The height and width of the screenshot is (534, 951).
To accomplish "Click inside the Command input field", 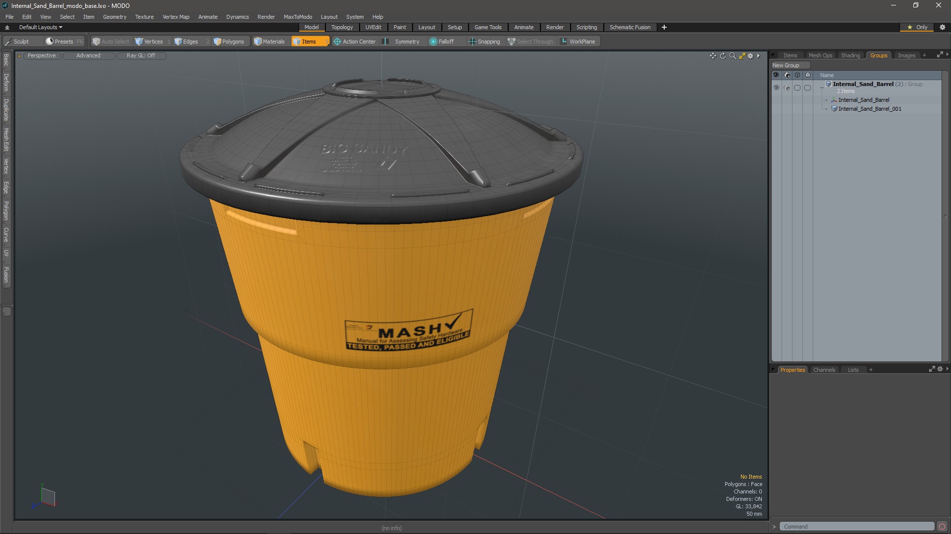I will (x=856, y=527).
